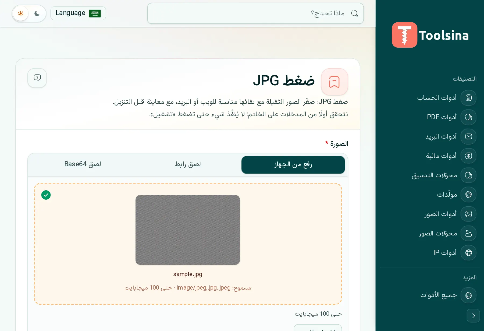Click the الصورة field label
484x331 pixels.
click(x=339, y=144)
